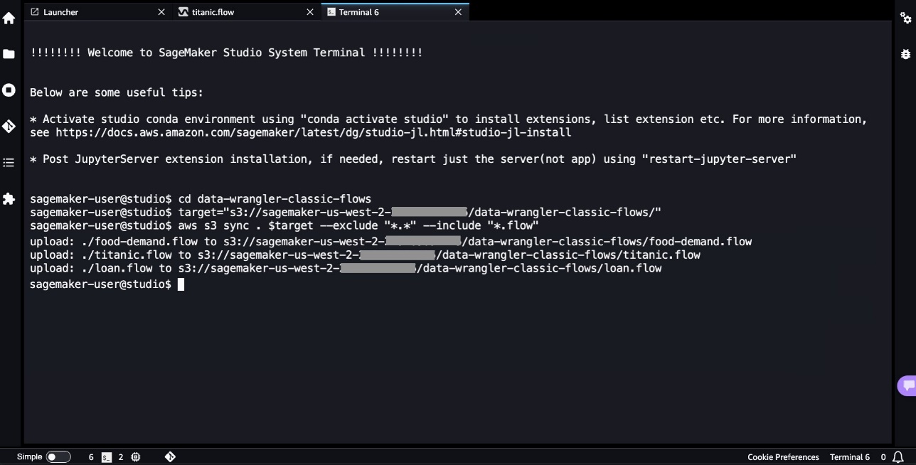
Task: Open the debugger bug icon
Action: point(906,54)
